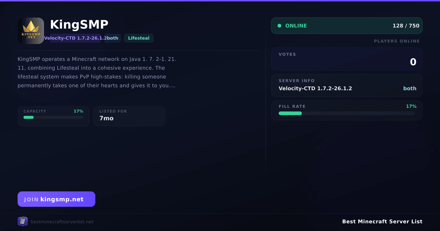440x231 pixels.
Task: Click the 7mo listed duration value
Action: click(106, 118)
